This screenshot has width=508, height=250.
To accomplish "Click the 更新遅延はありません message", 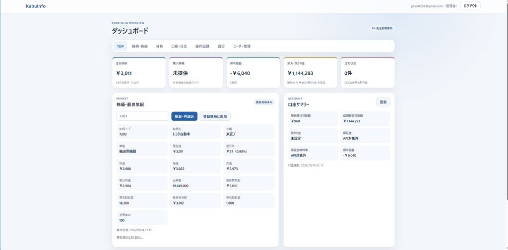I will pyautogui.click(x=130, y=238).
